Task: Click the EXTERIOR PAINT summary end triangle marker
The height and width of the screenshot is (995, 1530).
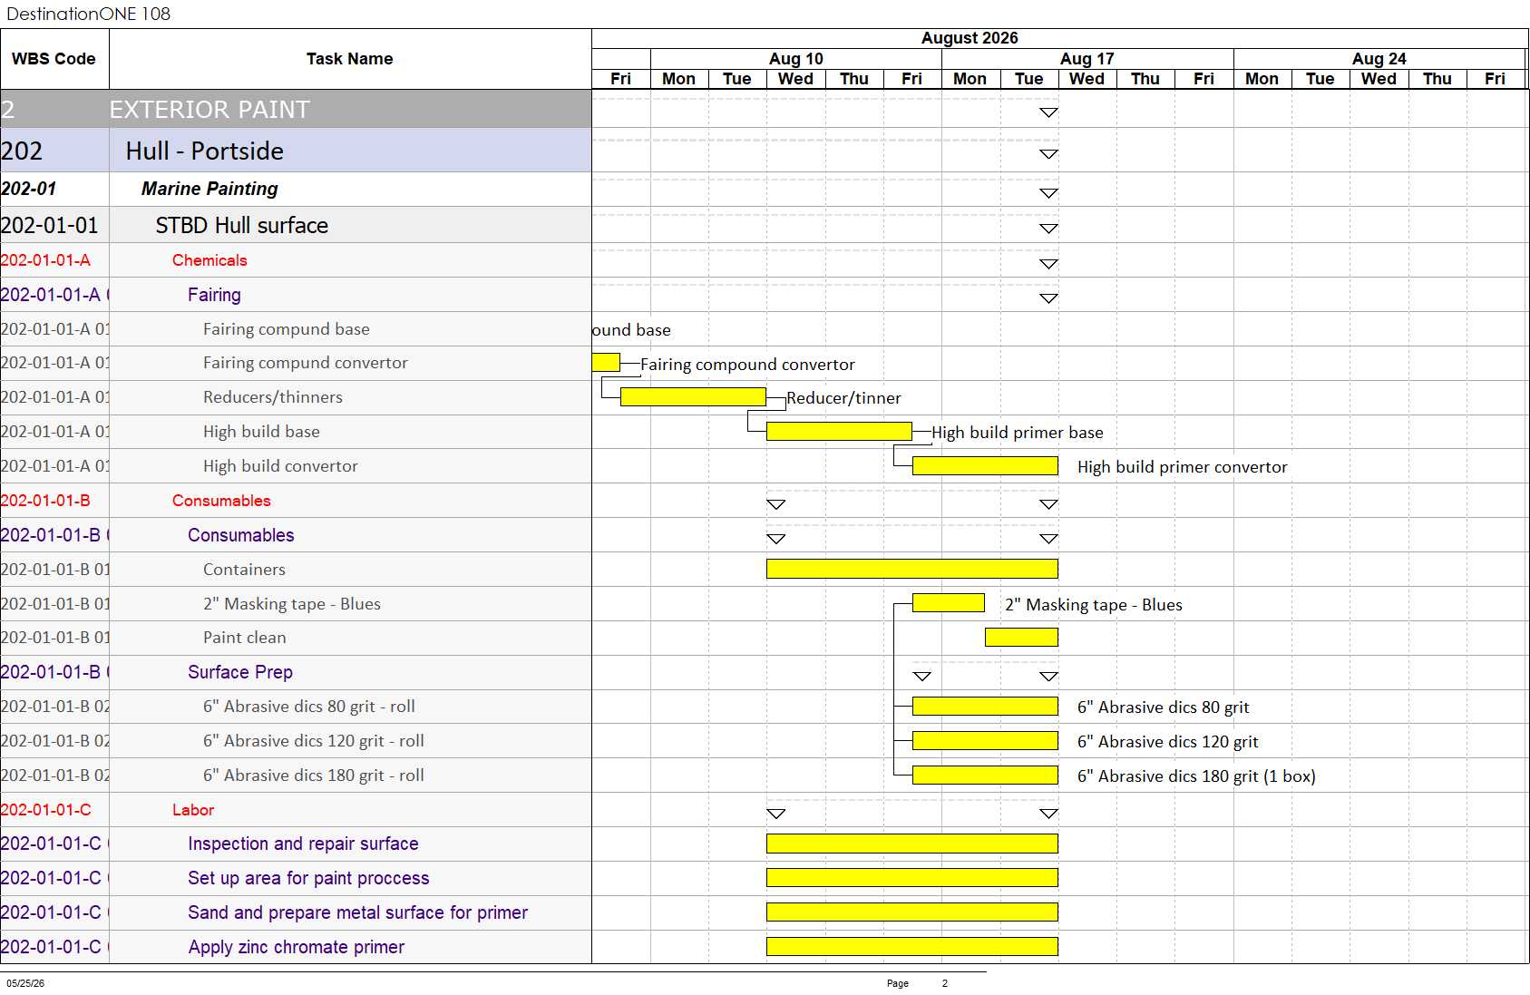Action: 1048,112
